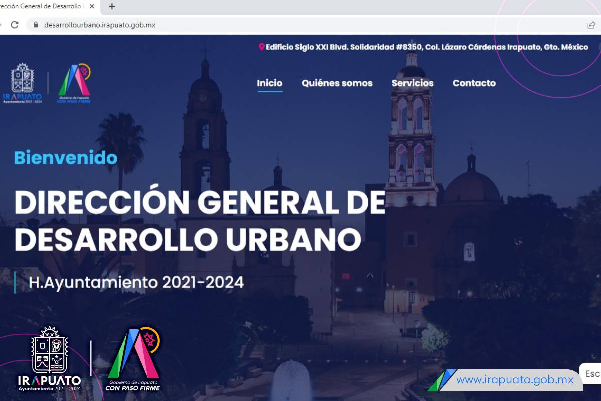Click the Irapuato Ayuntamiento header logo
The width and height of the screenshot is (601, 401).
pos(23,83)
